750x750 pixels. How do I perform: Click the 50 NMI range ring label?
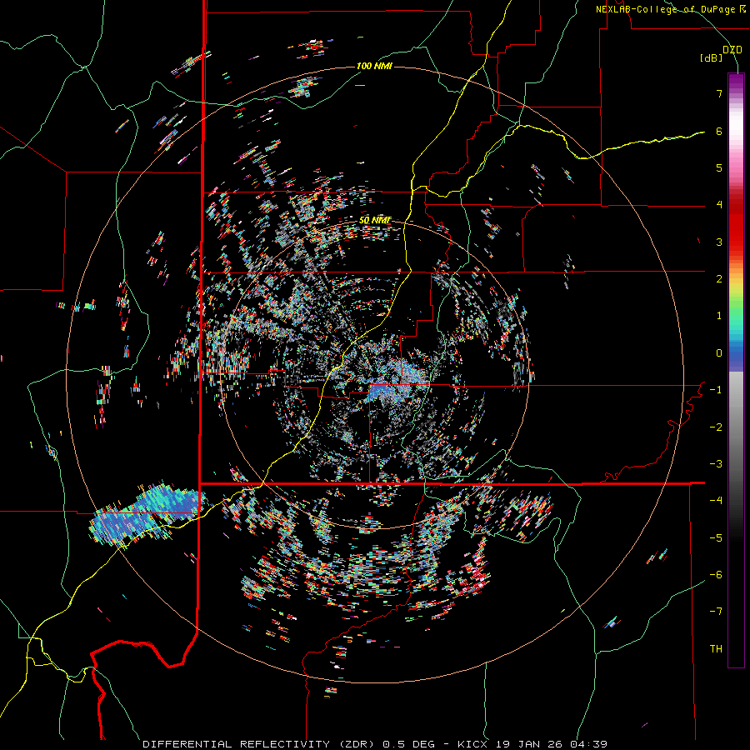[375, 220]
